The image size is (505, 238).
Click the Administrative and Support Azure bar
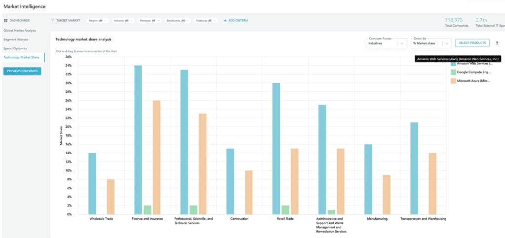341,181
